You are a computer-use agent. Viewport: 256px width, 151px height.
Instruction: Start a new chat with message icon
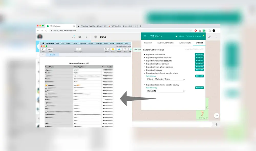[80, 37]
